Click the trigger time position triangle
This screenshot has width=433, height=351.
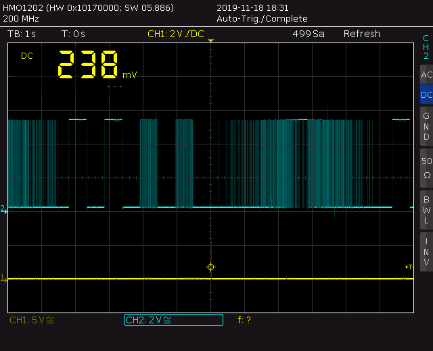(x=210, y=40)
